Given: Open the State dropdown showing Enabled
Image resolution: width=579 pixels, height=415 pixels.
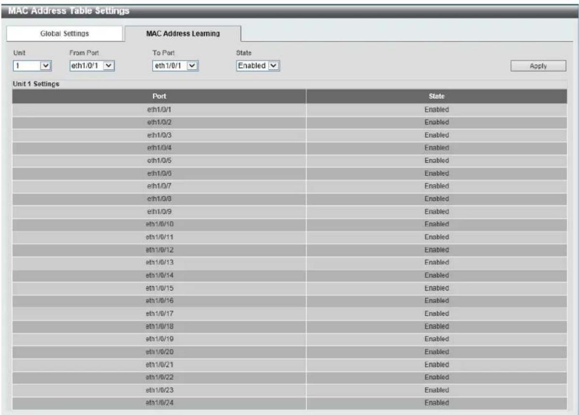Looking at the screenshot, I should 258,66.
